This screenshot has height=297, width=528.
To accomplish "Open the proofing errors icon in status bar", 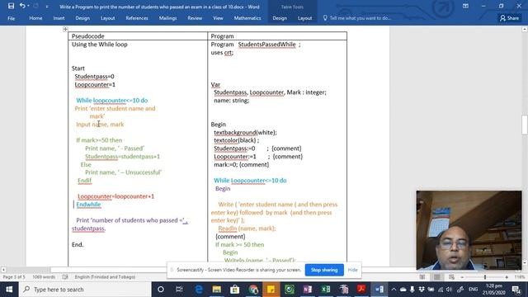I will [x=65, y=277].
